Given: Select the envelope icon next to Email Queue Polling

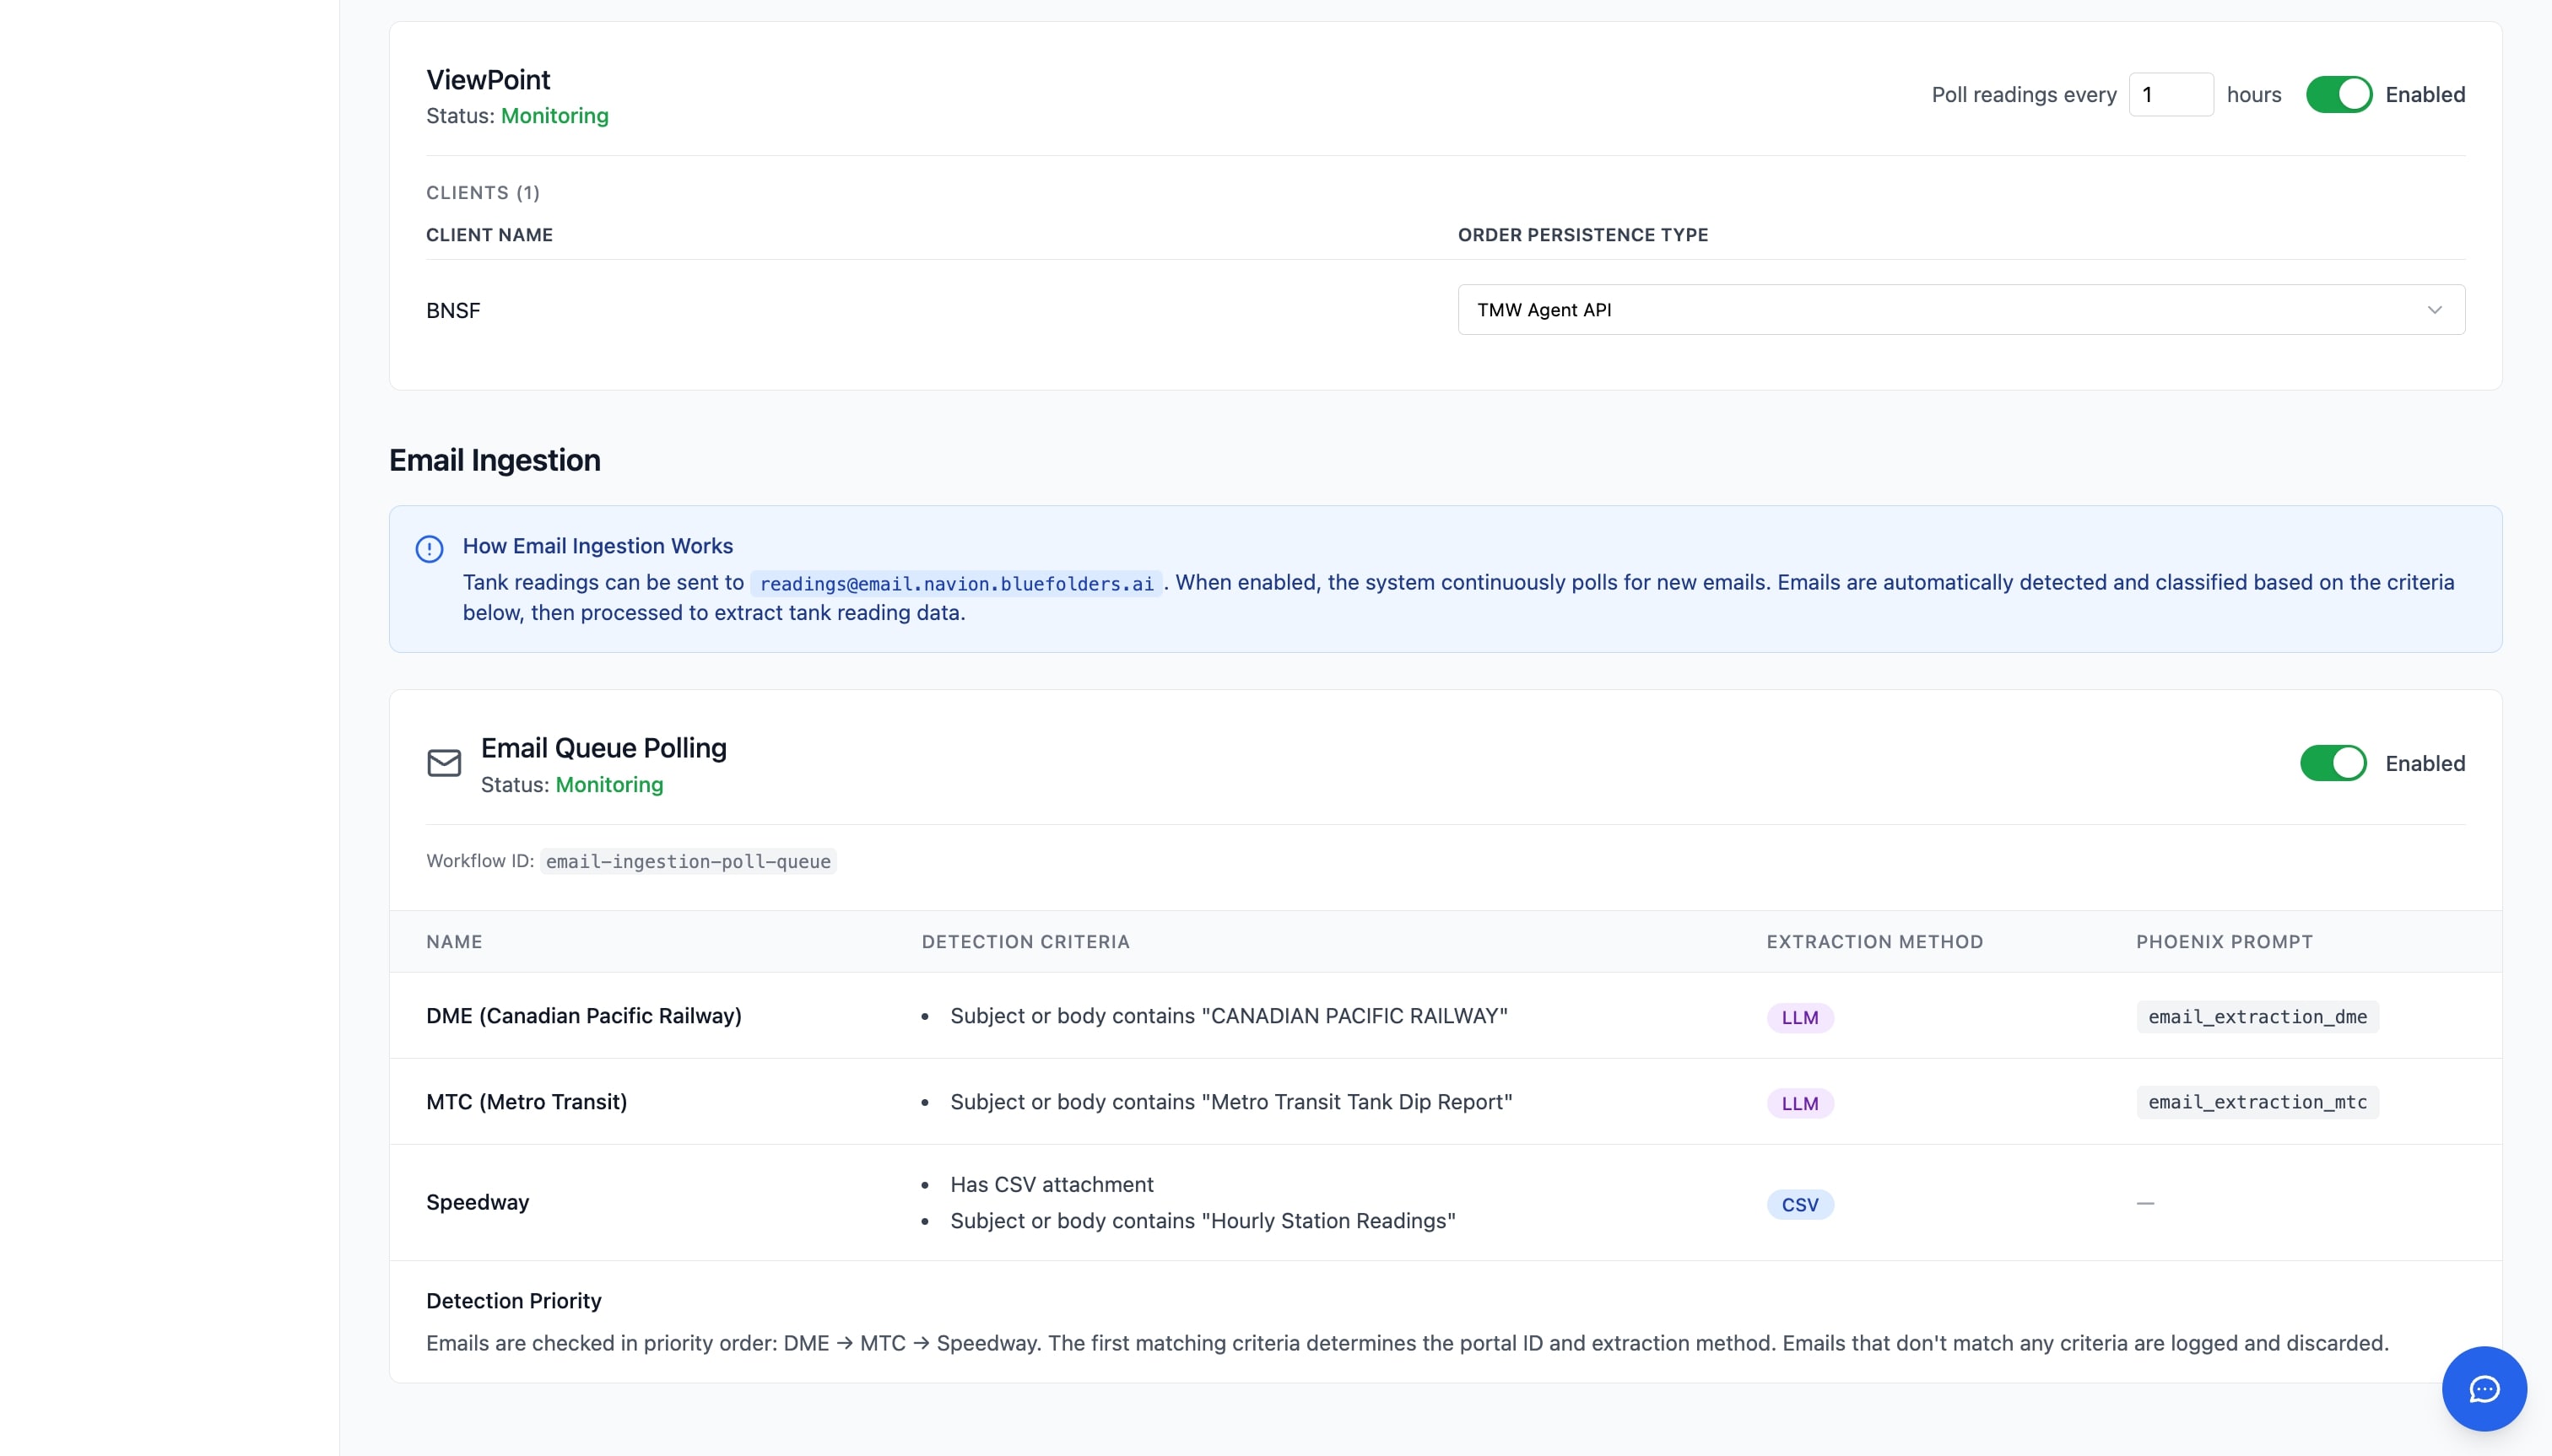Looking at the screenshot, I should [443, 763].
